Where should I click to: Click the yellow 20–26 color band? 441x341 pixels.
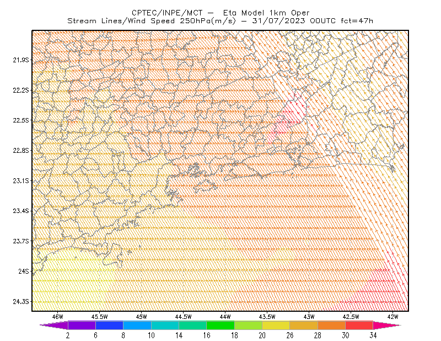(x=276, y=325)
